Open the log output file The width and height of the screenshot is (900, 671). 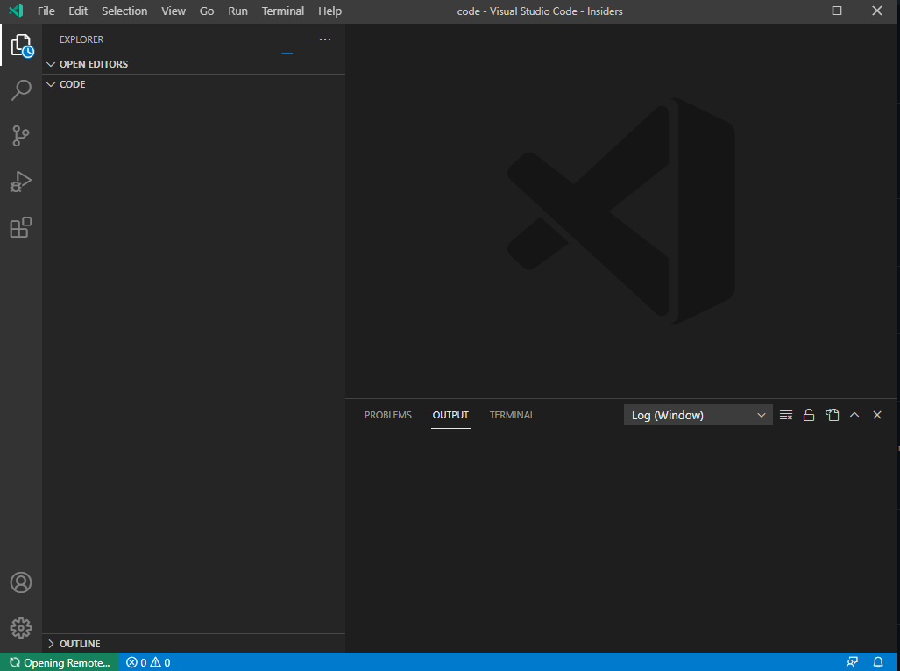coord(833,415)
